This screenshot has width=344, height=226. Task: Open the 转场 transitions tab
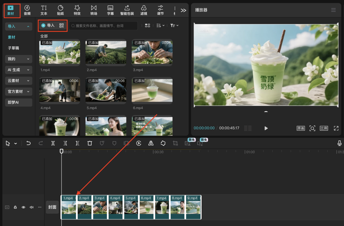(94, 10)
